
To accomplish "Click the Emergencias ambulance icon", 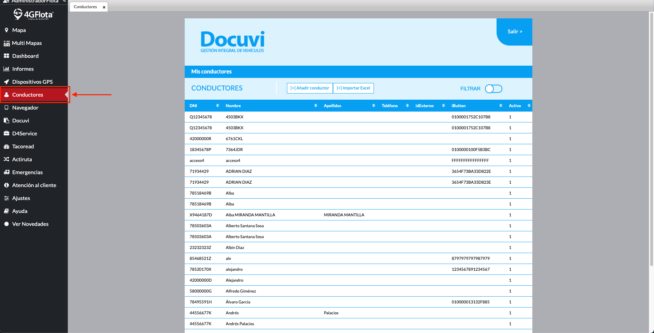I will pyautogui.click(x=6, y=172).
